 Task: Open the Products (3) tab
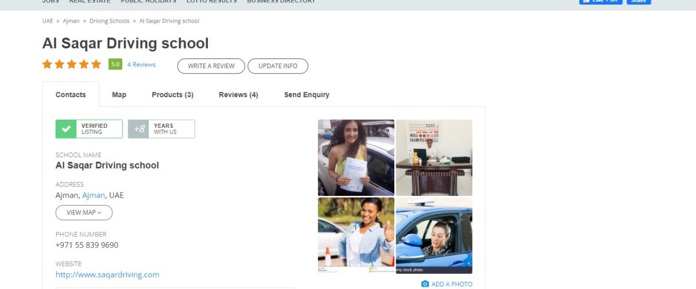coord(173,95)
